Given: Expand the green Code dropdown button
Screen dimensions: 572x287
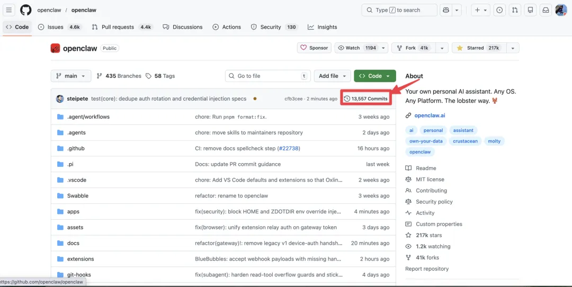Looking at the screenshot, I should click(x=374, y=76).
